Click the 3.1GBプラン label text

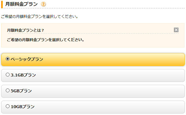(x=23, y=75)
